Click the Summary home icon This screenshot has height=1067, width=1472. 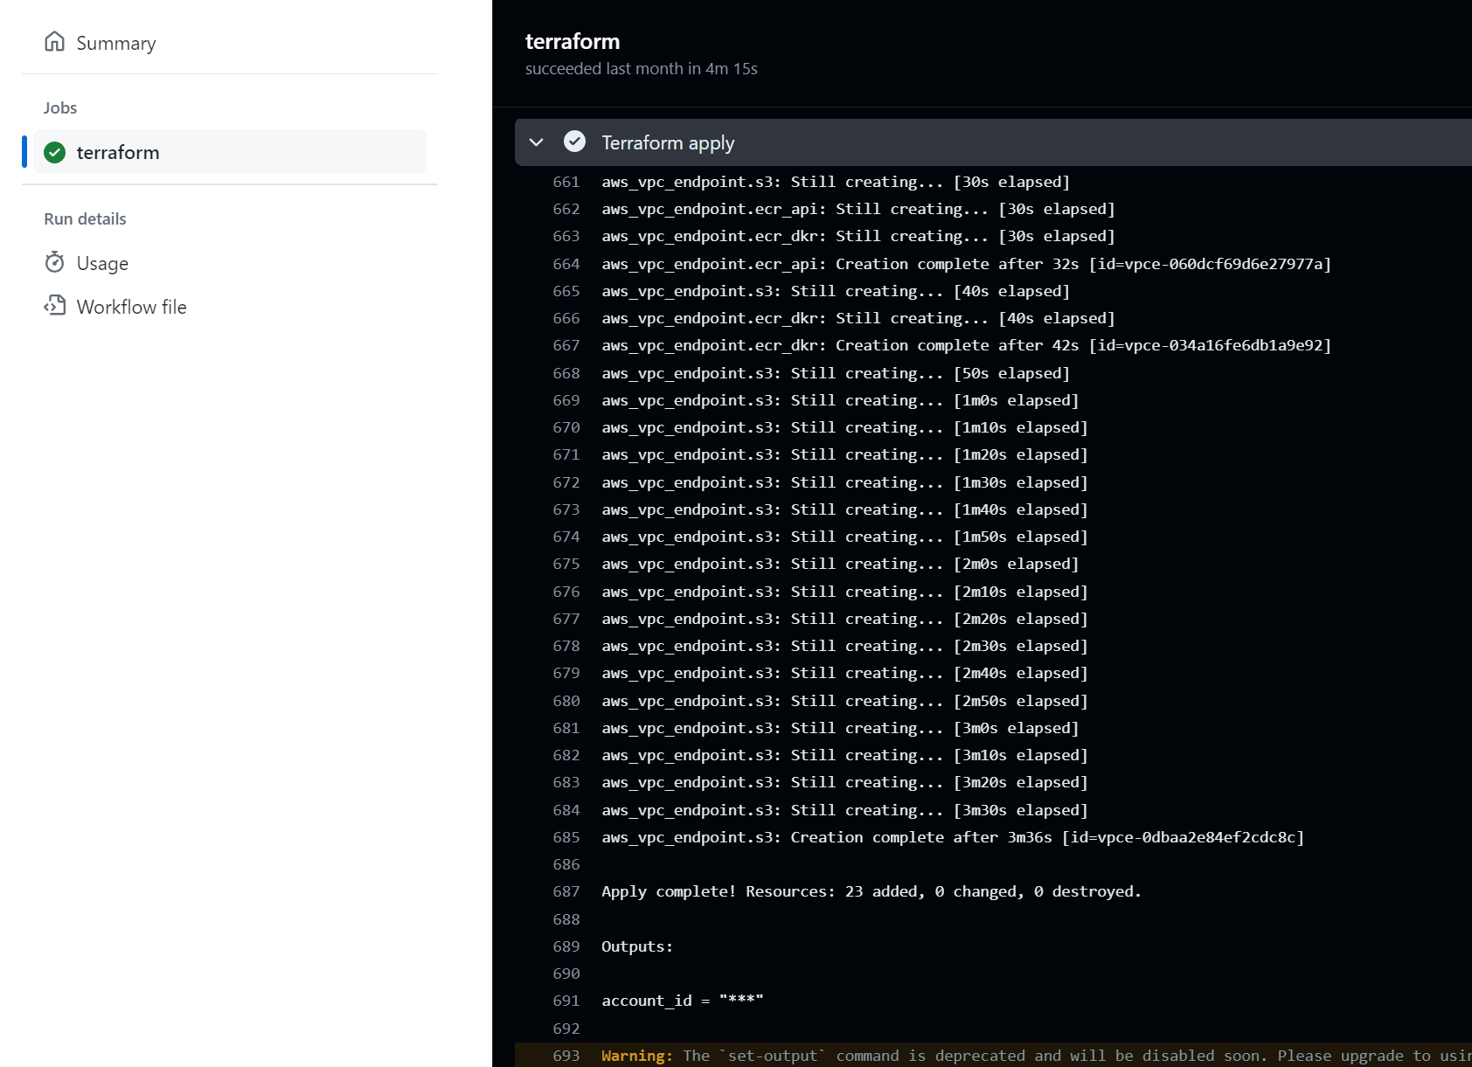[x=54, y=42]
